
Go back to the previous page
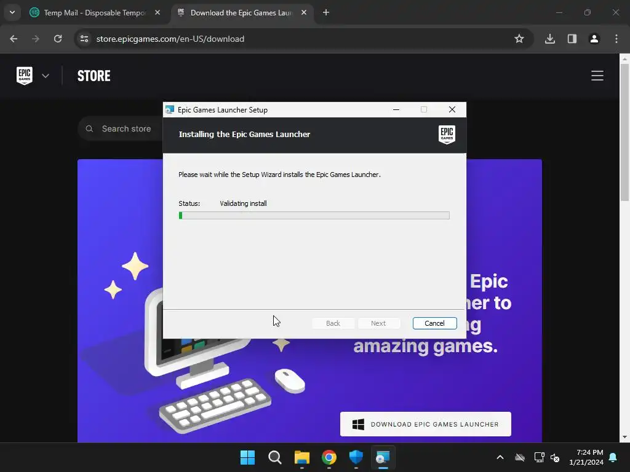(x=14, y=39)
